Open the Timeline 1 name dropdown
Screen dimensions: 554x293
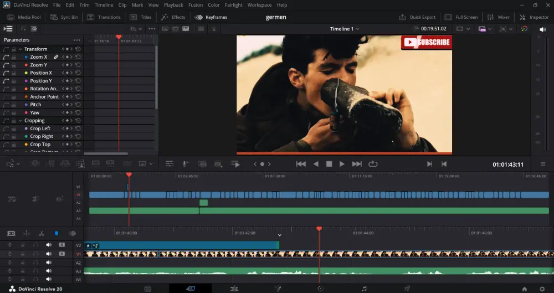[x=345, y=29]
